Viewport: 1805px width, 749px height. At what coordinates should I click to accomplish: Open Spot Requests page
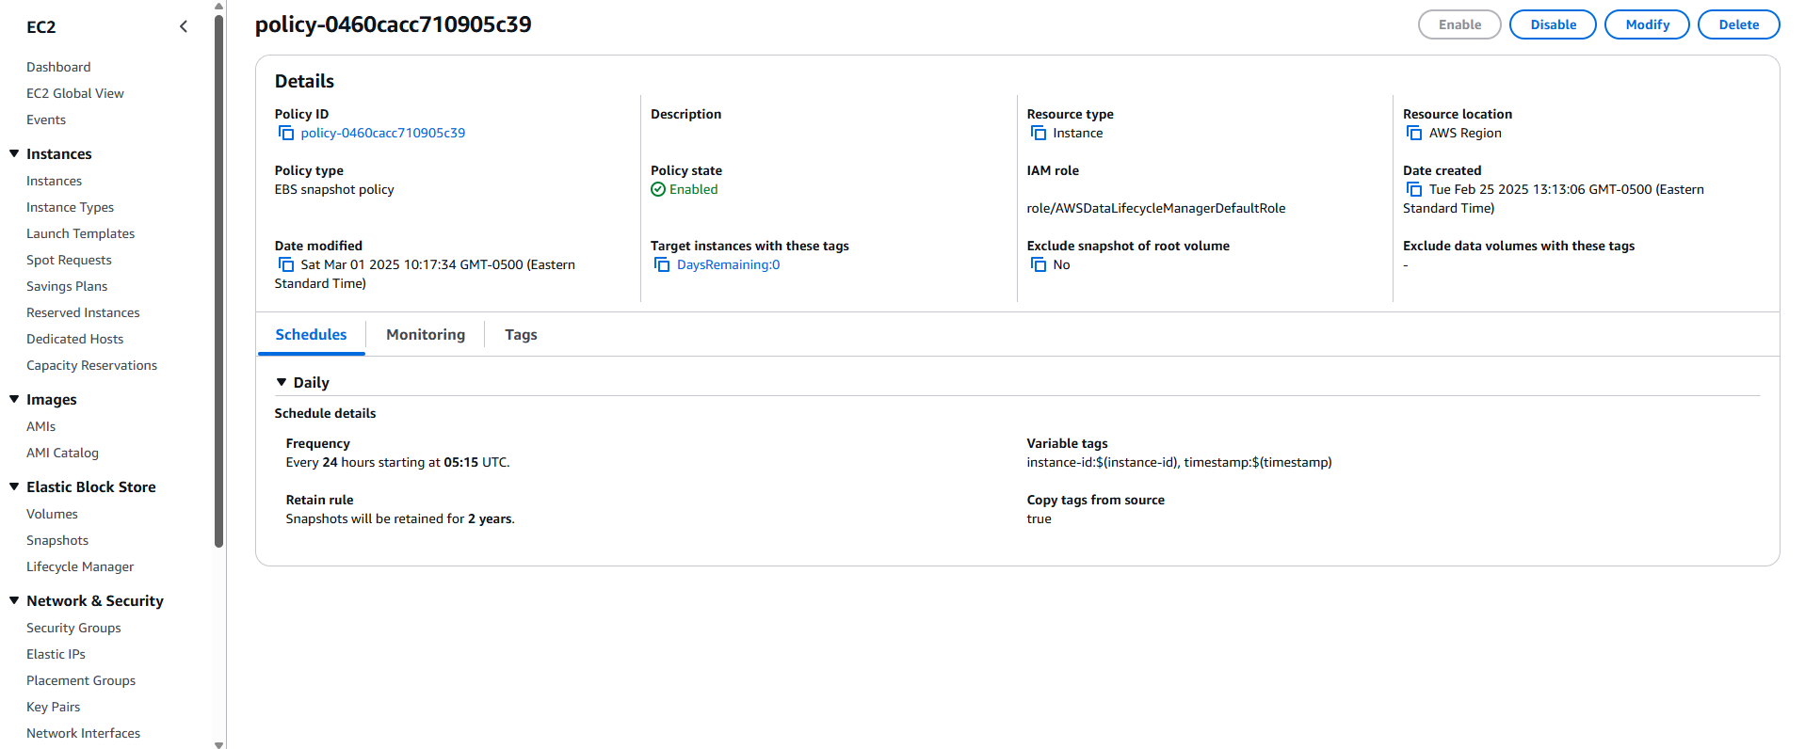69,260
